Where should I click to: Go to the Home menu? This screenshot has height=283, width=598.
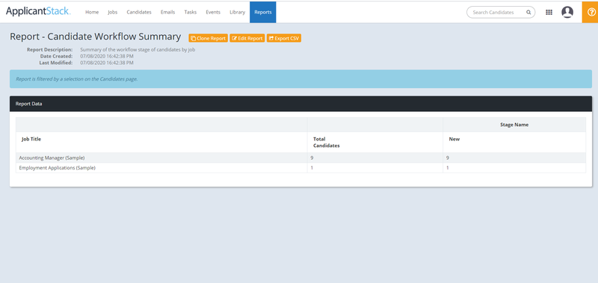click(x=92, y=12)
